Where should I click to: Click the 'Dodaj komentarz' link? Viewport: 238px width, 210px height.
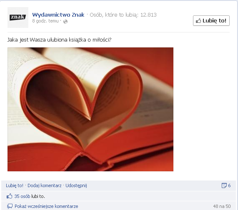[x=45, y=185]
